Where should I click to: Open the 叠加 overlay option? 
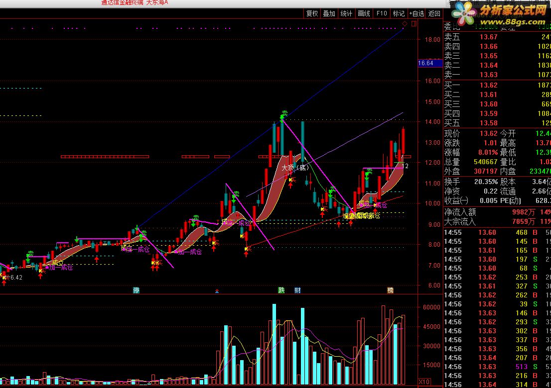(329, 13)
